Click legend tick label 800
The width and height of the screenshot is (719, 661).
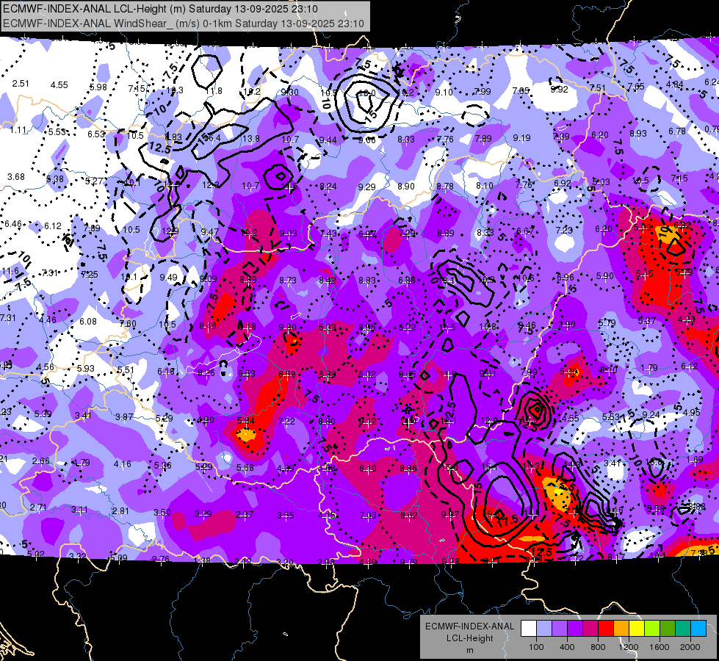coord(598,647)
